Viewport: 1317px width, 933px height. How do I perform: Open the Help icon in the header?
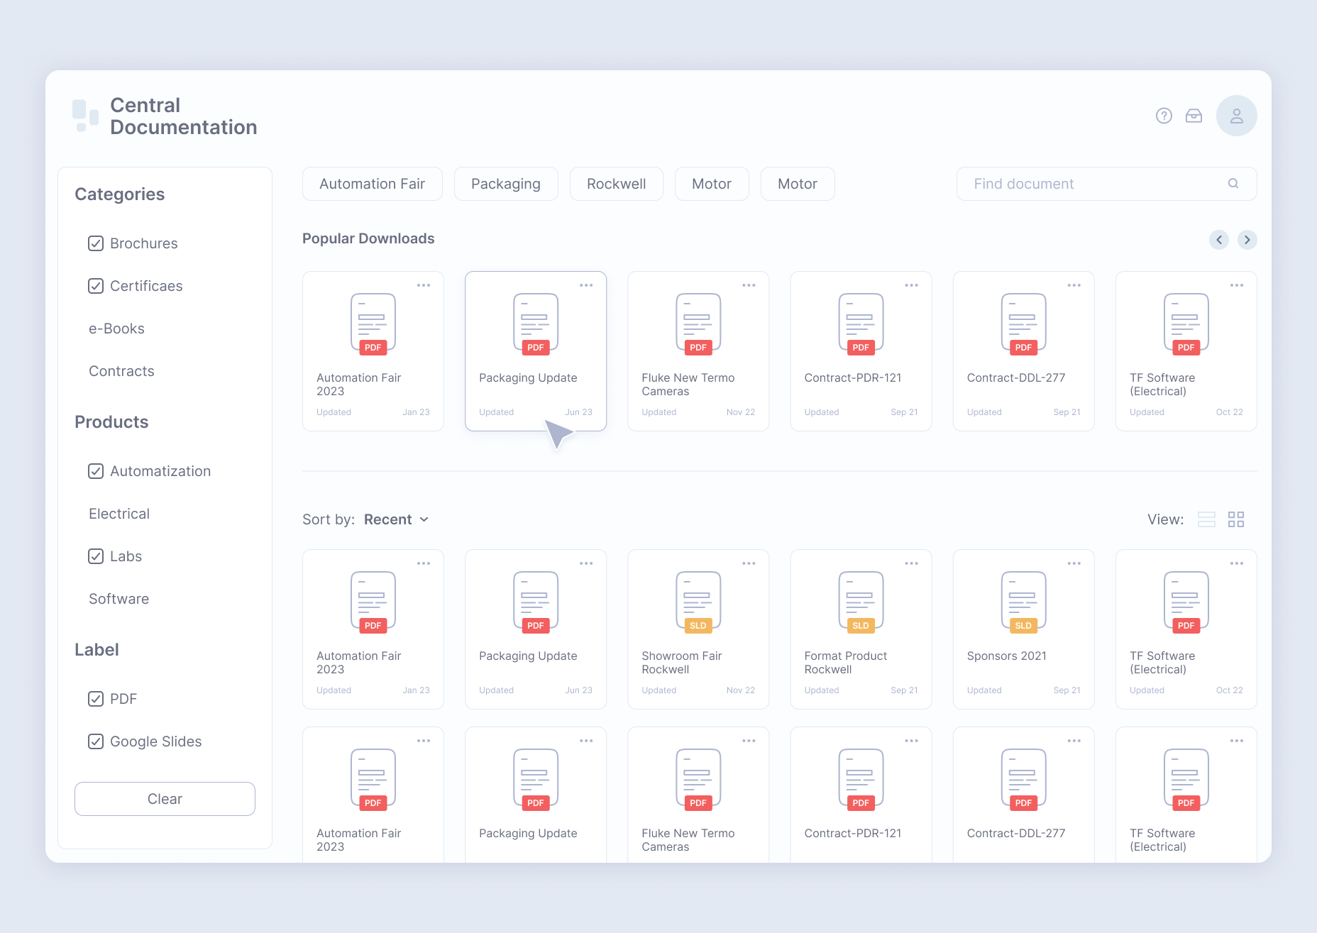[1164, 115]
